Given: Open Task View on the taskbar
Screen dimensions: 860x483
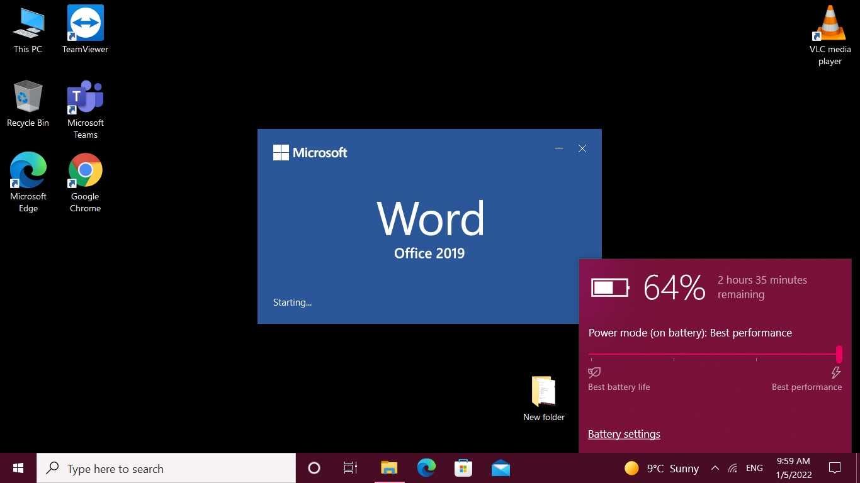Looking at the screenshot, I should point(351,468).
